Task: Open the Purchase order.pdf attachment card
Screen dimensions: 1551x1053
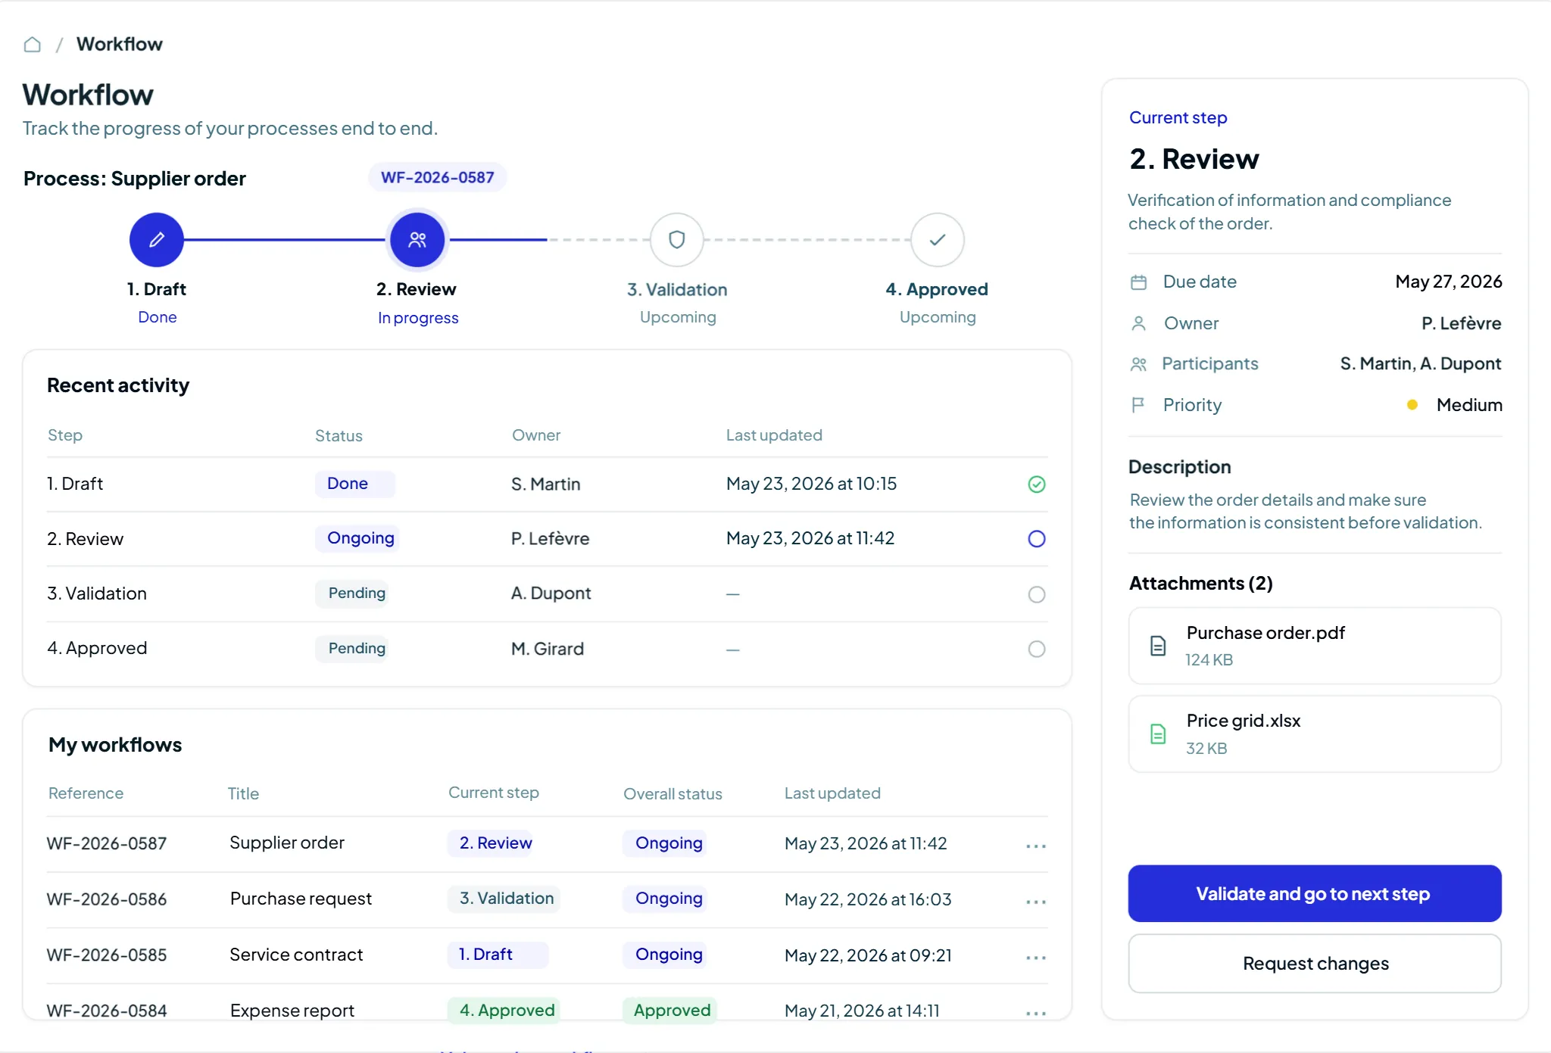Action: point(1315,646)
